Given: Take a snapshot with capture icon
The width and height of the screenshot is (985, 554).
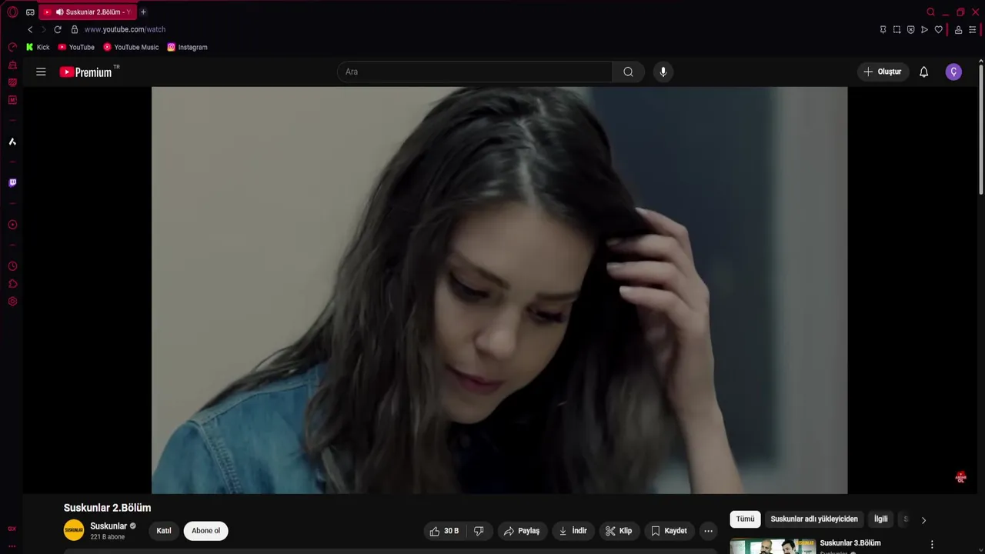Looking at the screenshot, I should 897,29.
